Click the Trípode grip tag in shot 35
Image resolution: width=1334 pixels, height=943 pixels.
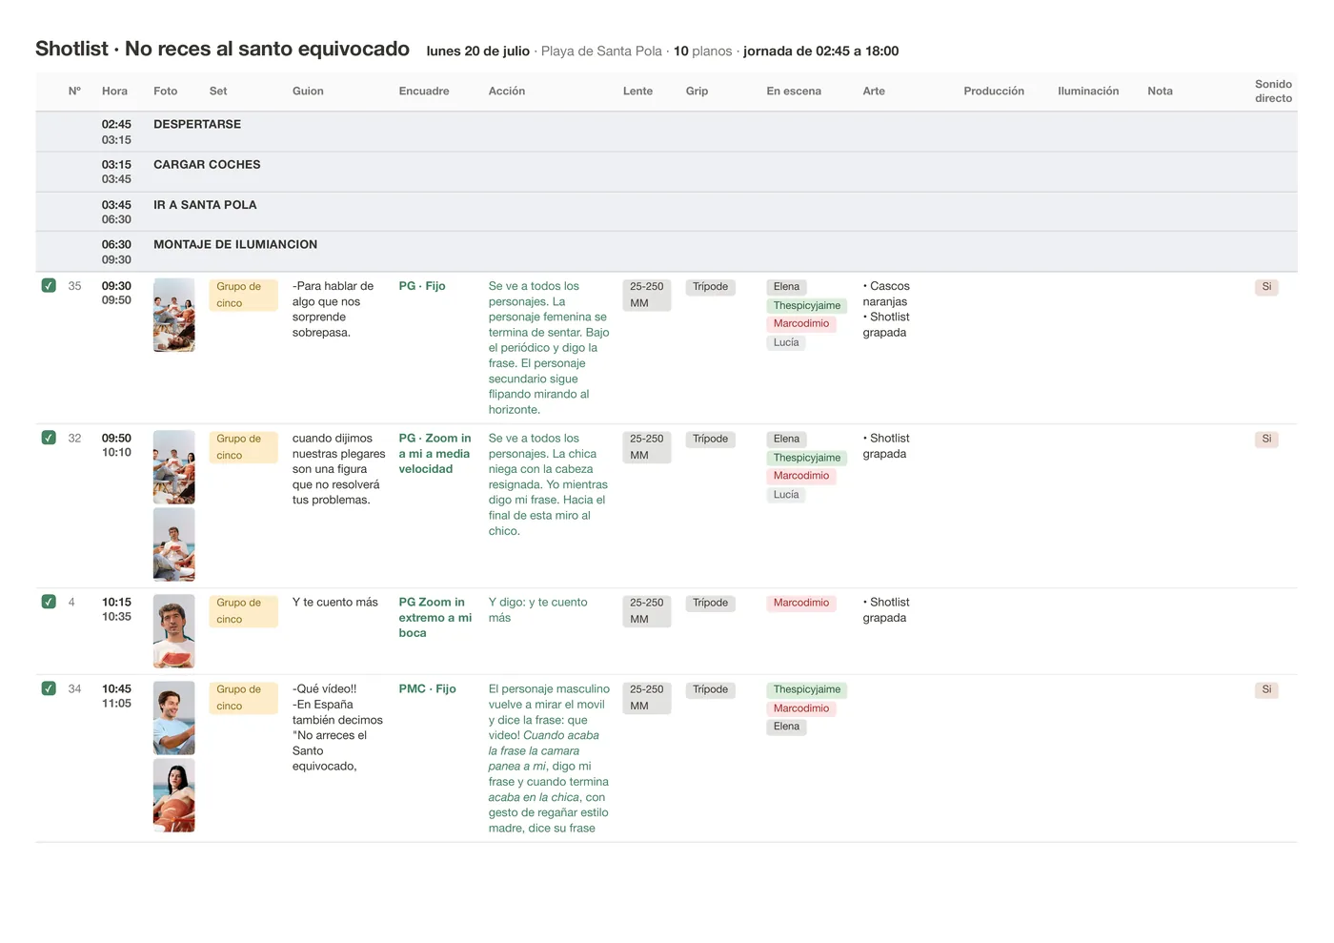[x=710, y=286]
